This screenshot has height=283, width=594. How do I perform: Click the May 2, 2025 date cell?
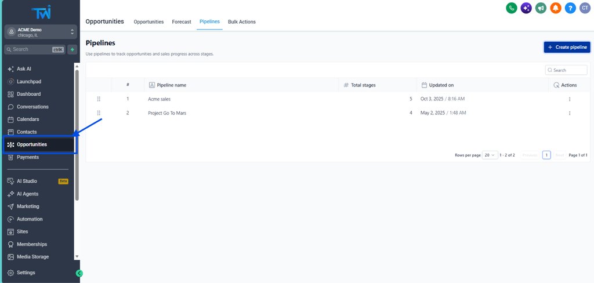443,113
